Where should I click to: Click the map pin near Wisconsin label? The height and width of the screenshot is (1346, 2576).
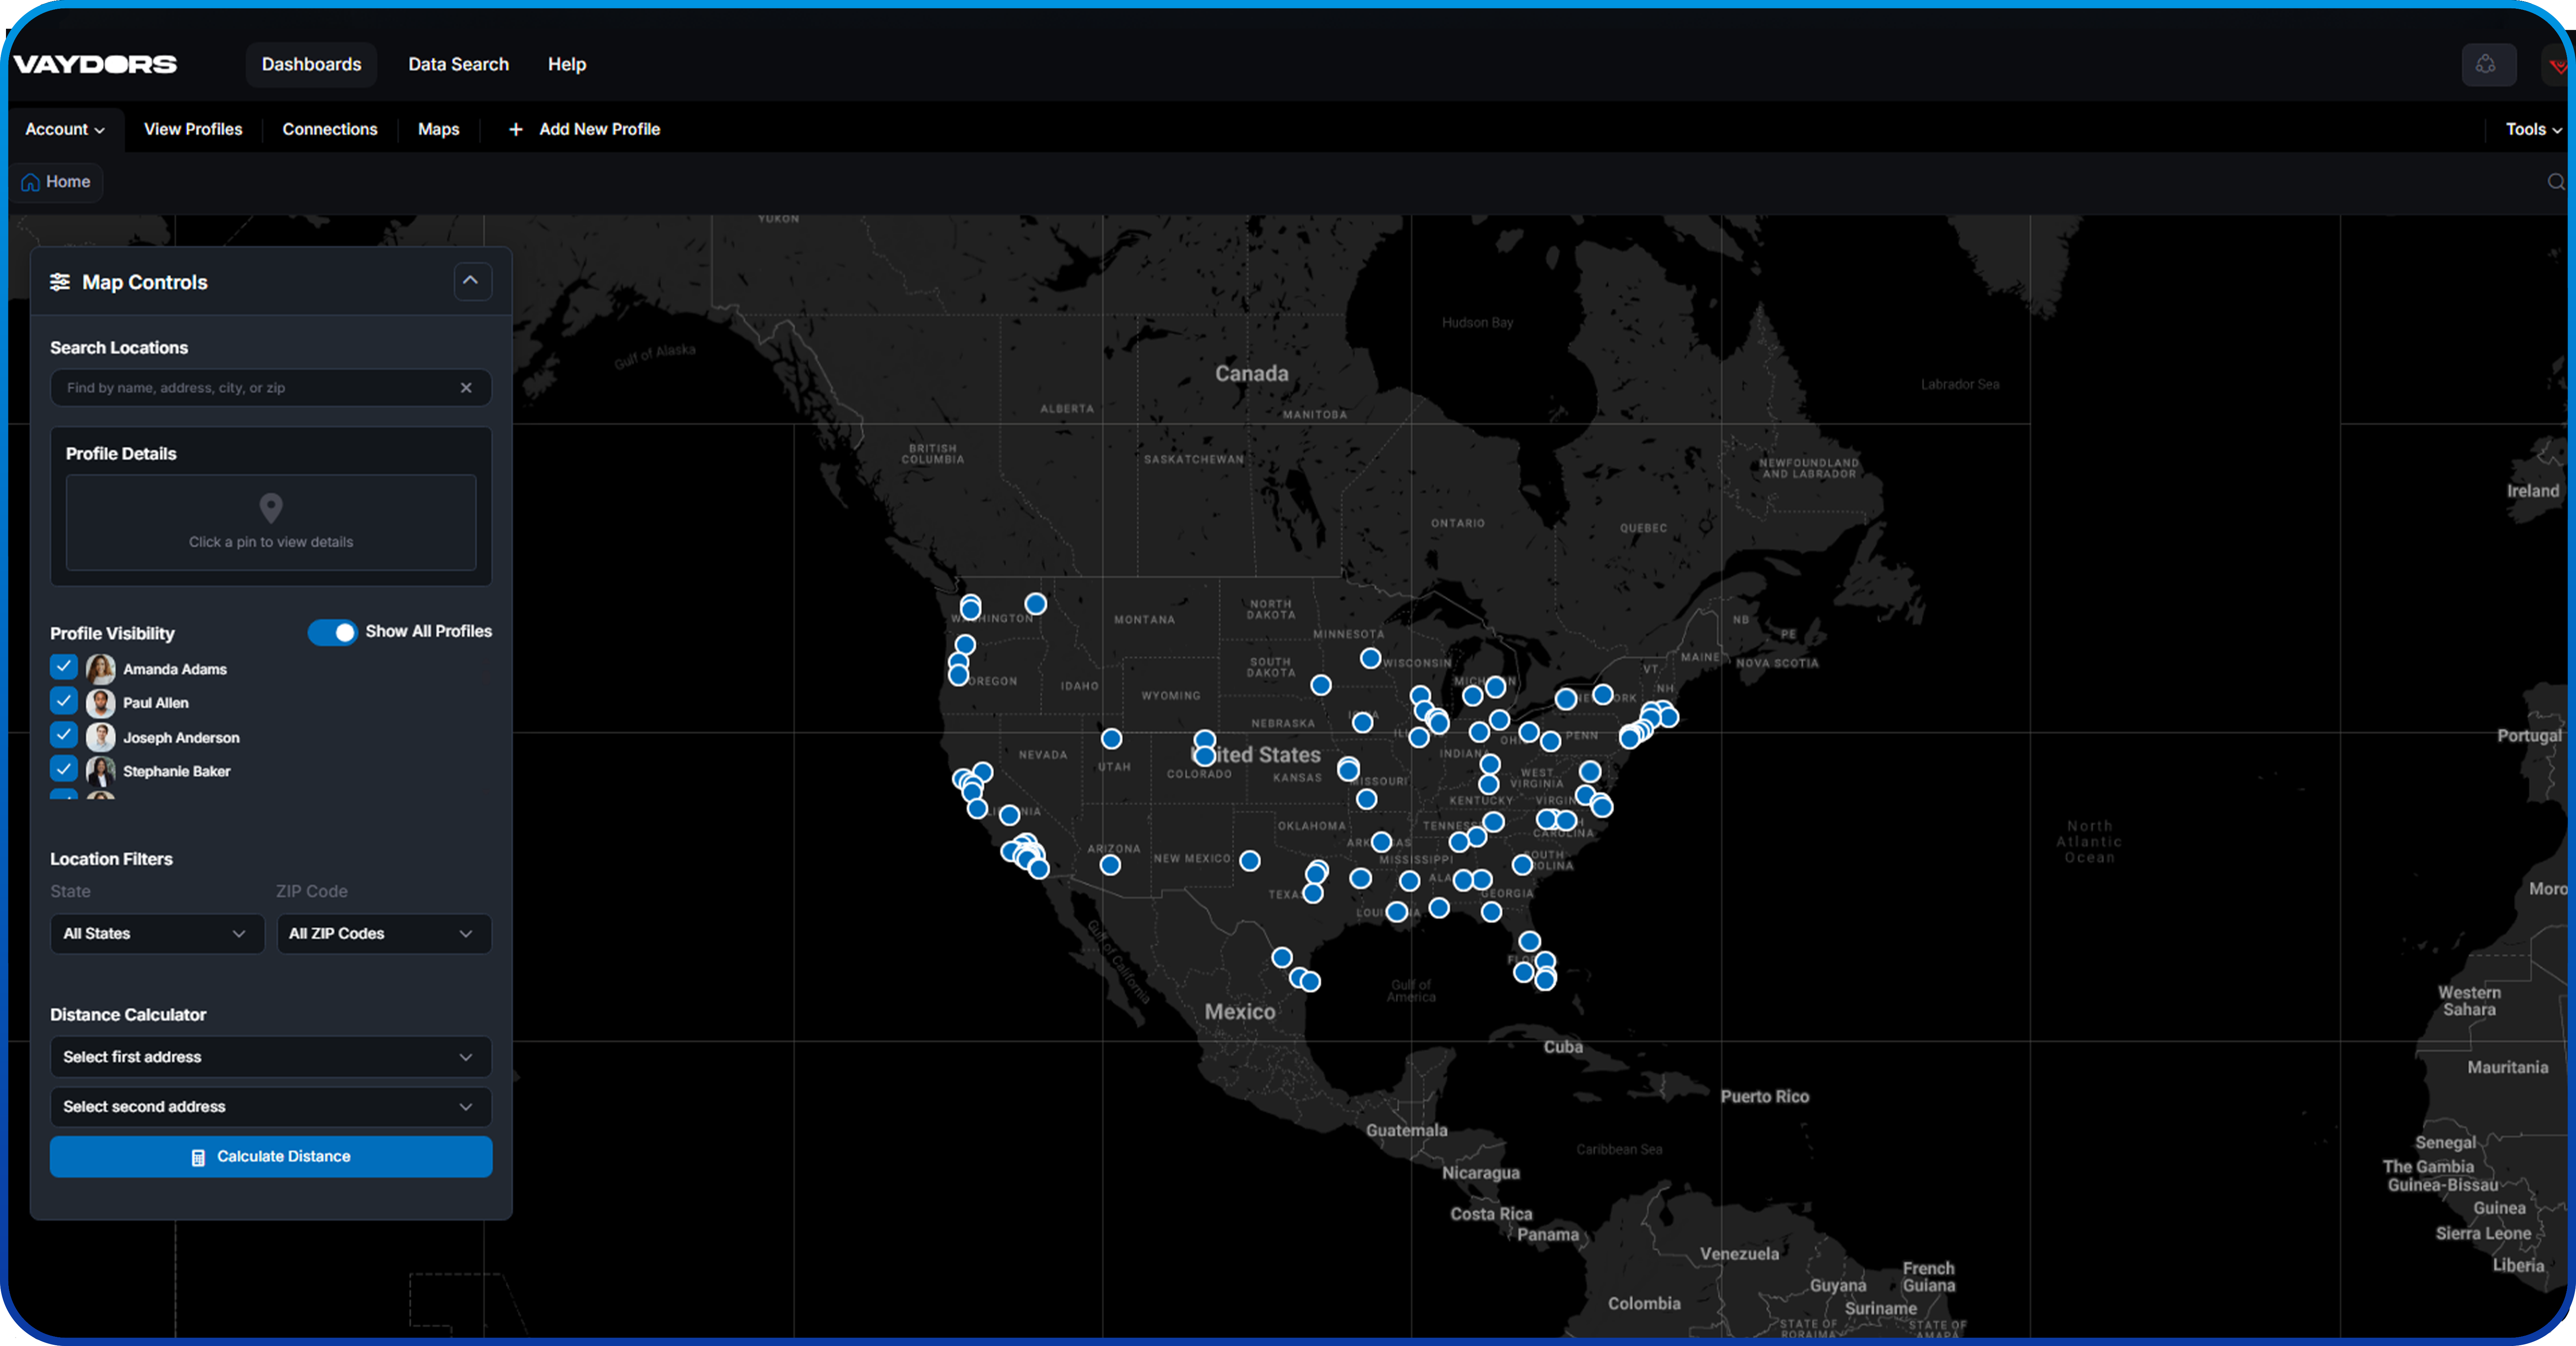tap(1371, 658)
